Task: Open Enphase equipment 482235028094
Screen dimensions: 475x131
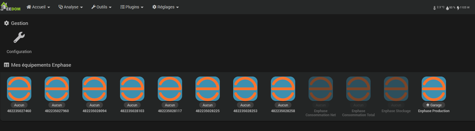Action: (95, 89)
